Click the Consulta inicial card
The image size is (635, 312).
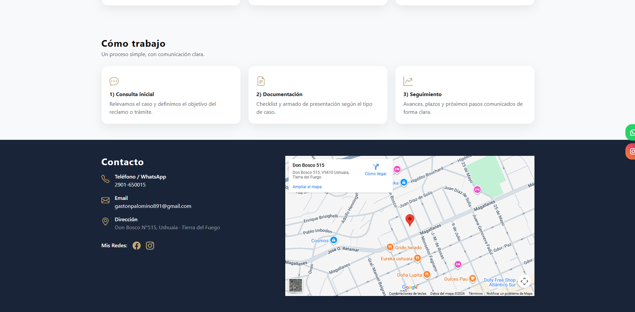point(171,95)
